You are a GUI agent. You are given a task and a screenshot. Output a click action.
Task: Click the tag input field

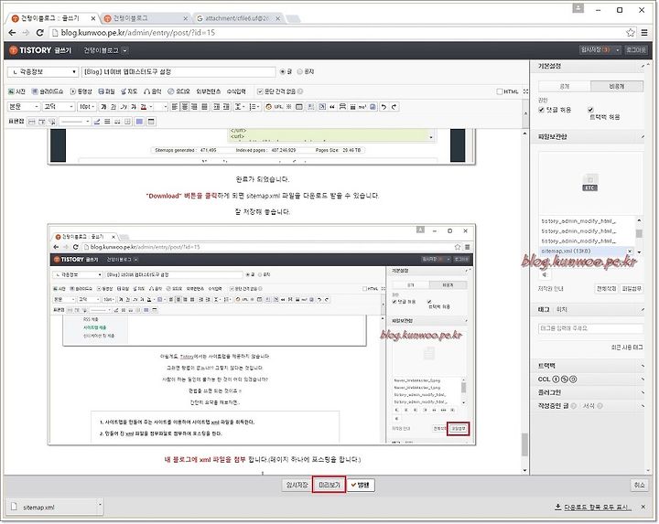(590, 328)
